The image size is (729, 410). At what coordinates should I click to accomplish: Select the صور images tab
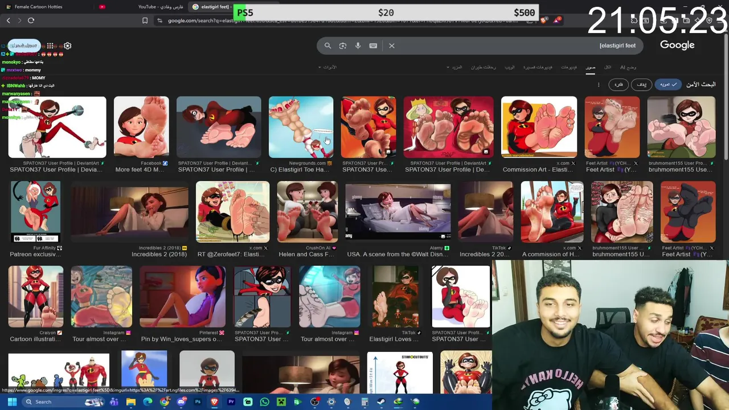point(591,67)
